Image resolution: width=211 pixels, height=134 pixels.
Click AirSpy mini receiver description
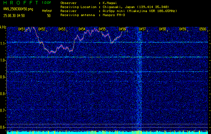pyautogui.click(x=140, y=11)
